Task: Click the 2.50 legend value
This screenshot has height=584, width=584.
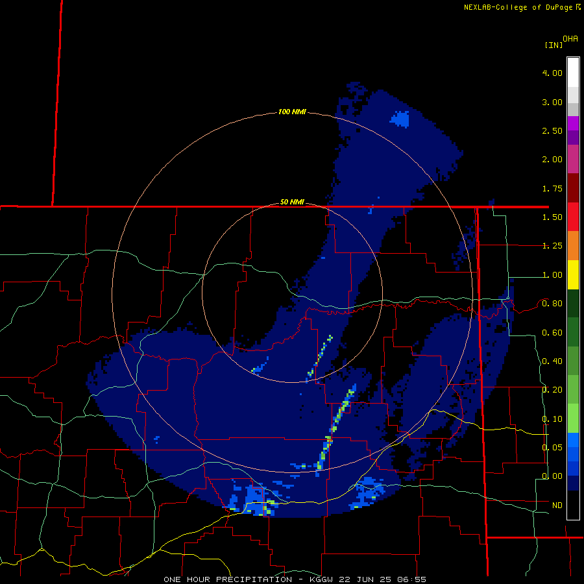Action: pyautogui.click(x=552, y=130)
